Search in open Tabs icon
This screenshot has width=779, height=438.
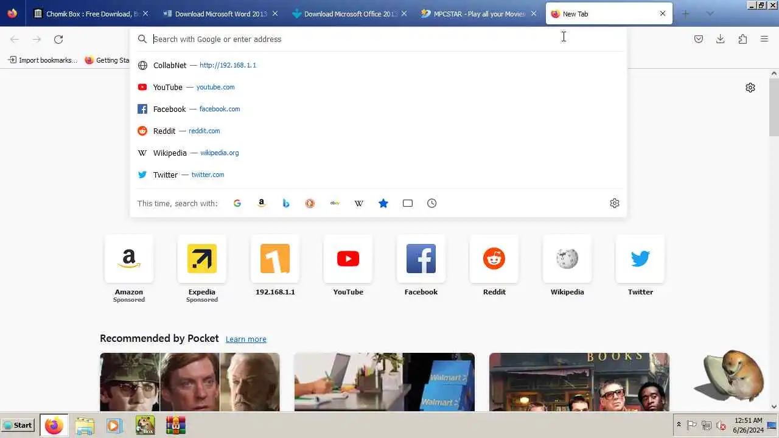[x=408, y=203]
